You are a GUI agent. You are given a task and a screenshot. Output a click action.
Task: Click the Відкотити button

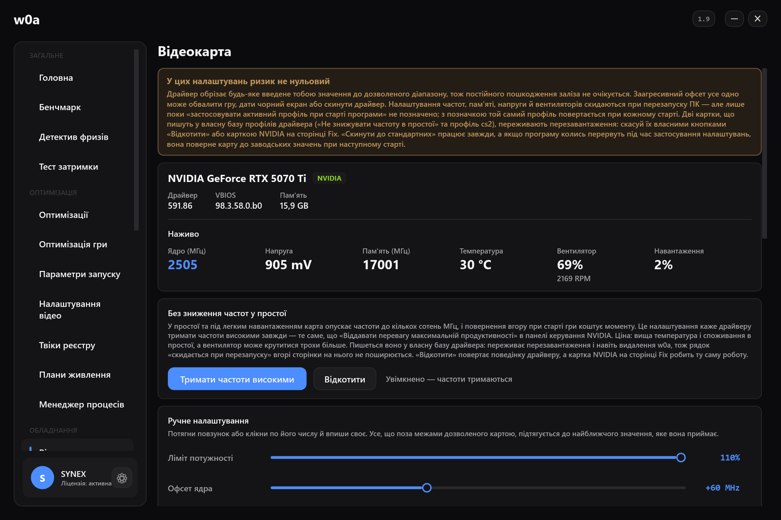[x=345, y=379]
